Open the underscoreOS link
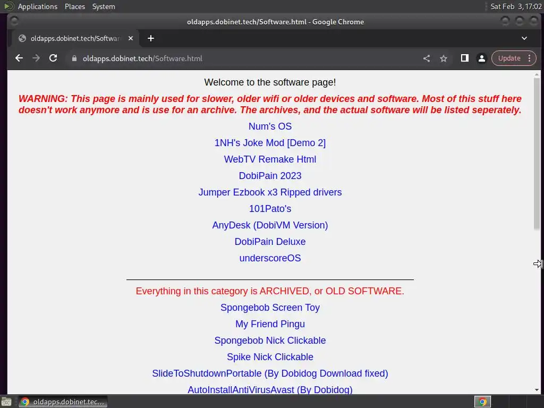544x408 pixels. [270, 258]
